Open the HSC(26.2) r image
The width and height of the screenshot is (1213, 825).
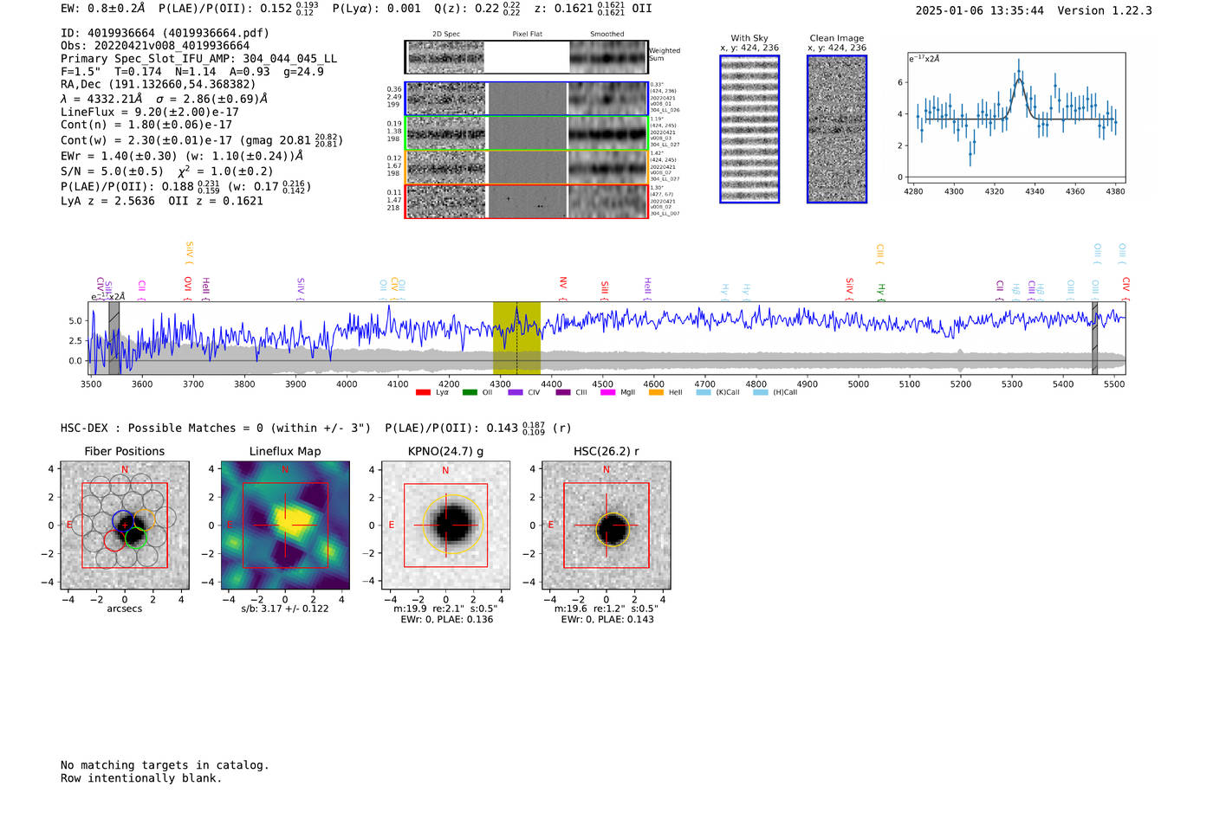(606, 525)
